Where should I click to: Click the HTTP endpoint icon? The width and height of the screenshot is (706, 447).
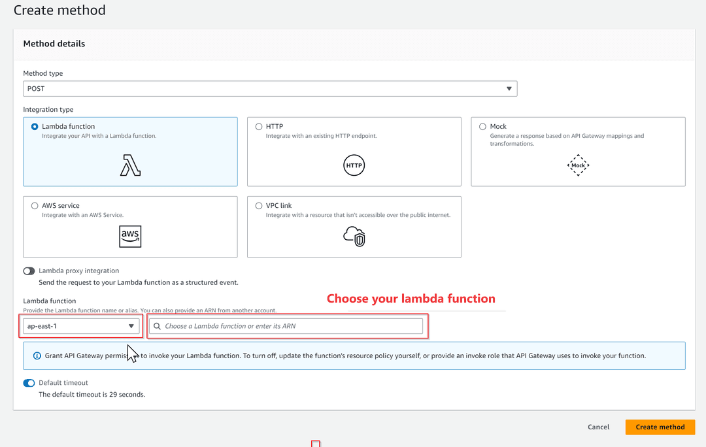tap(354, 165)
